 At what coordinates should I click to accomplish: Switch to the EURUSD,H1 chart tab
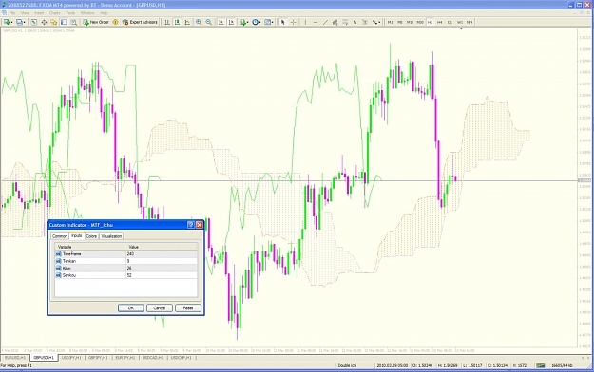click(x=15, y=358)
